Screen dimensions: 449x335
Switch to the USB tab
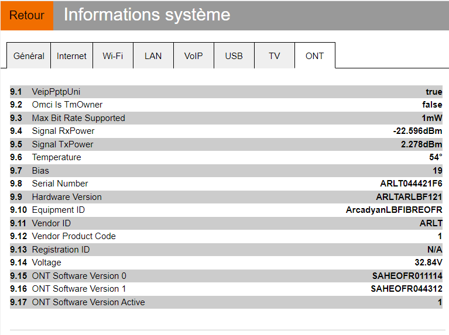click(x=234, y=56)
